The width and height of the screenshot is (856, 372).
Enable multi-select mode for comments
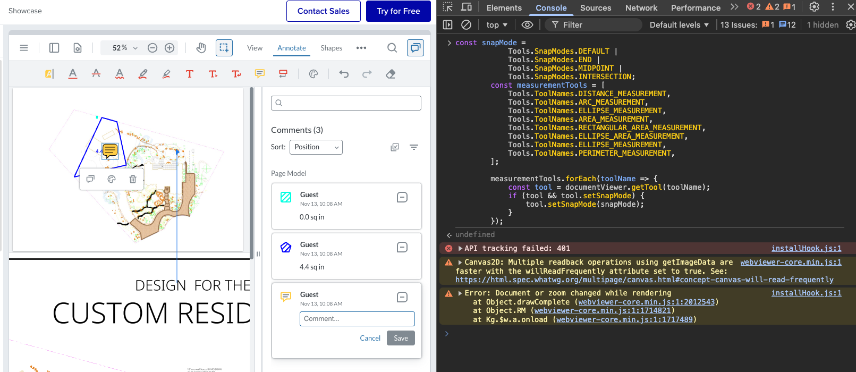pos(395,147)
